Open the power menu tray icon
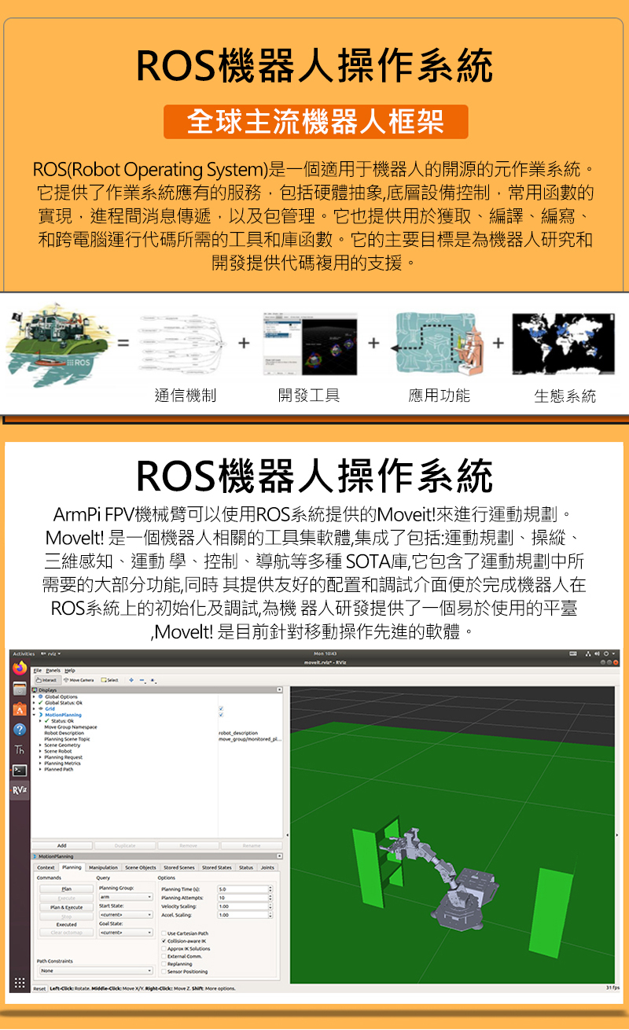 tap(610, 653)
